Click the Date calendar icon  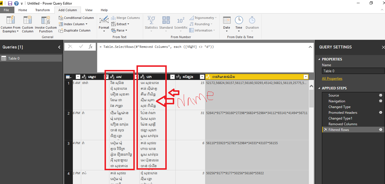coord(227,20)
